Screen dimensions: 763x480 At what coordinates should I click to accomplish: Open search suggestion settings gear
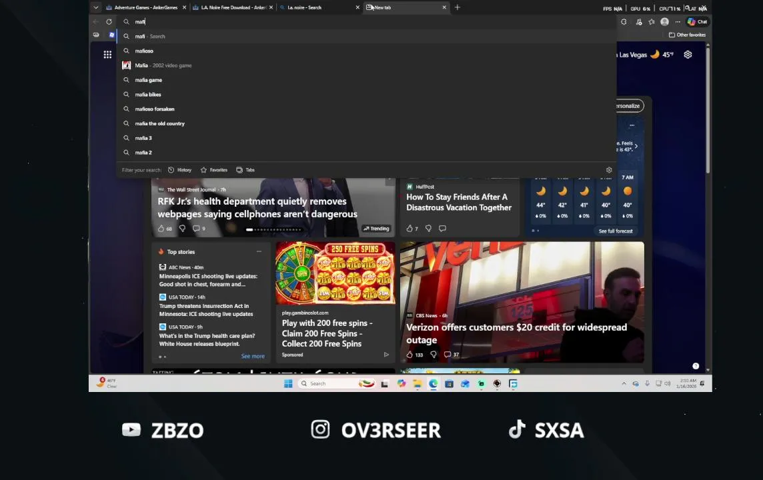[609, 170]
